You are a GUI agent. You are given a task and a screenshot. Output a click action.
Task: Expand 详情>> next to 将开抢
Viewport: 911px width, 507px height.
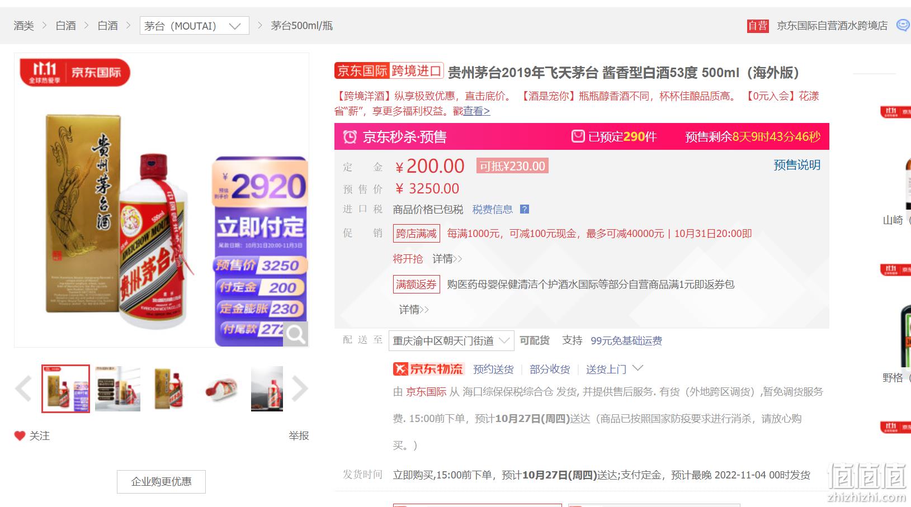pyautogui.click(x=447, y=259)
